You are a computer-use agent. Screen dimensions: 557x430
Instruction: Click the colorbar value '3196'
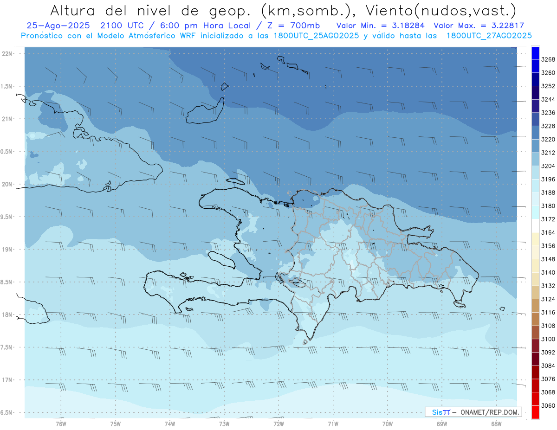(548, 179)
